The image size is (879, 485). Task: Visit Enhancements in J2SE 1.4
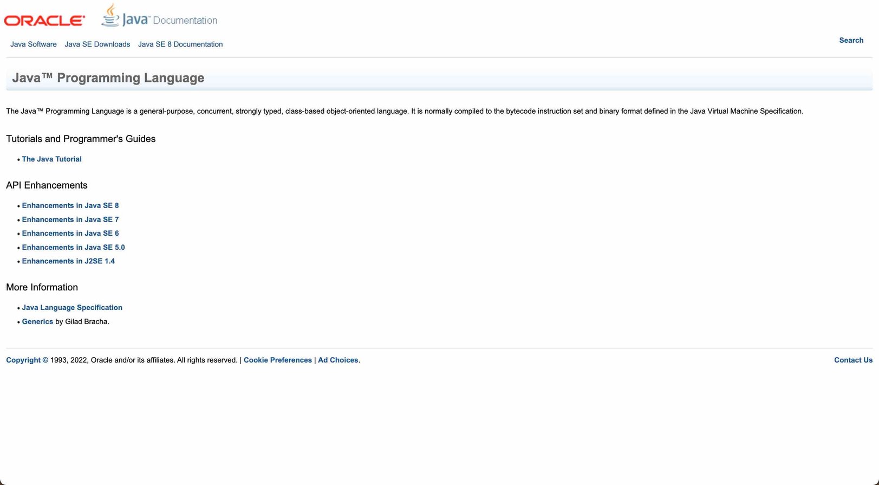68,261
